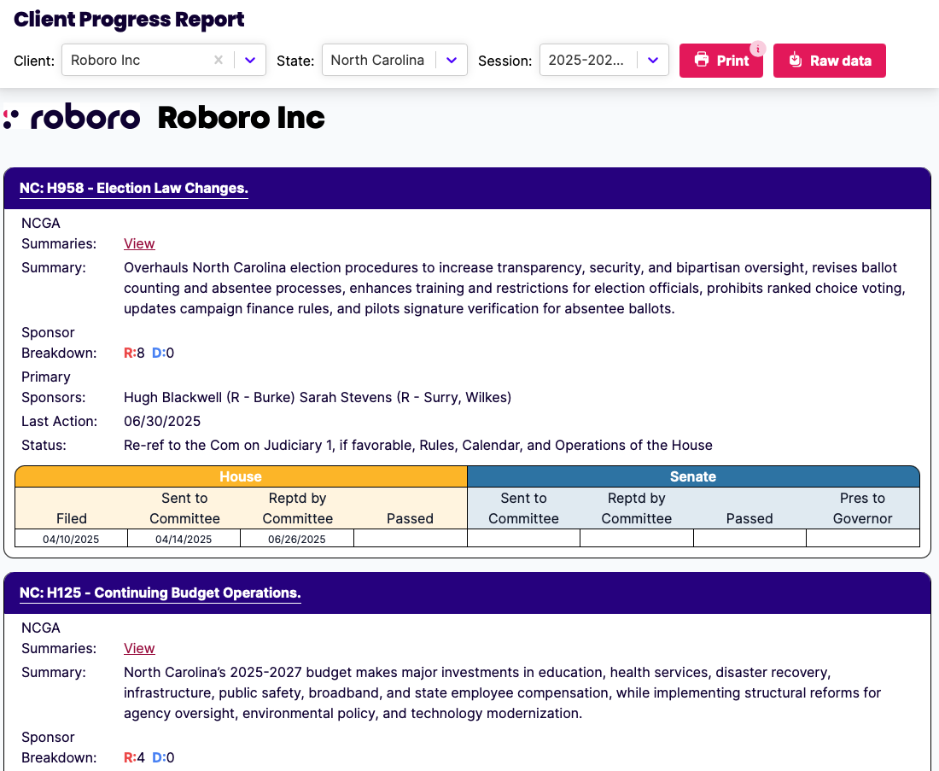
Task: Click the Print button
Action: pos(721,61)
